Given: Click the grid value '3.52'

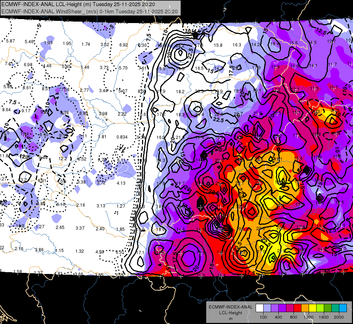Looking at the screenshot, I should click(x=105, y=45).
